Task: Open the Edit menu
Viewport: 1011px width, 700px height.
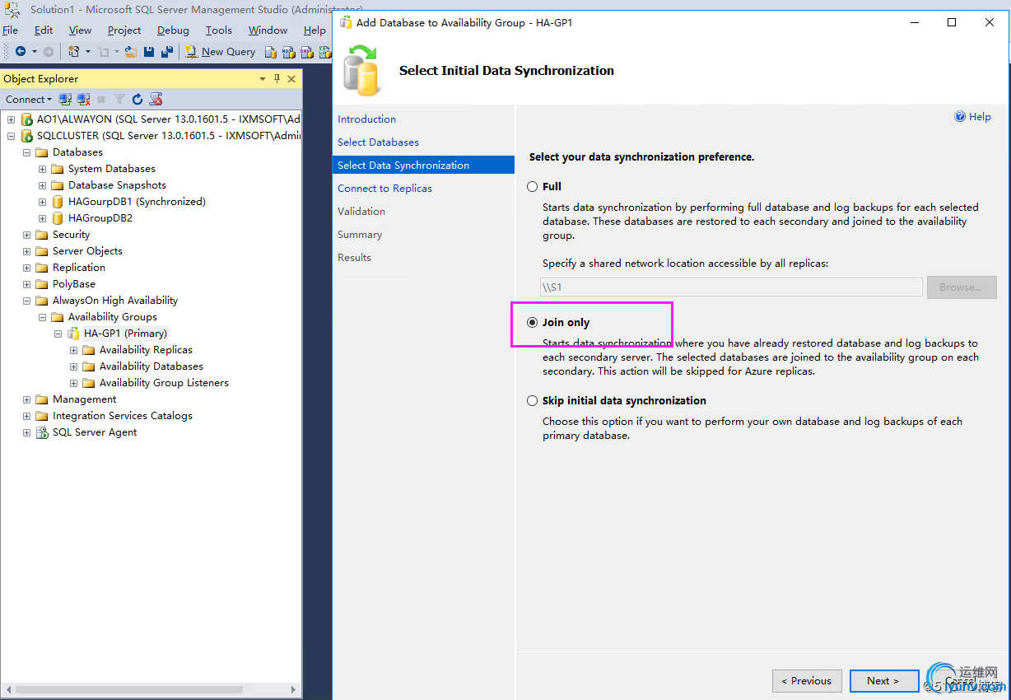Action: [44, 30]
